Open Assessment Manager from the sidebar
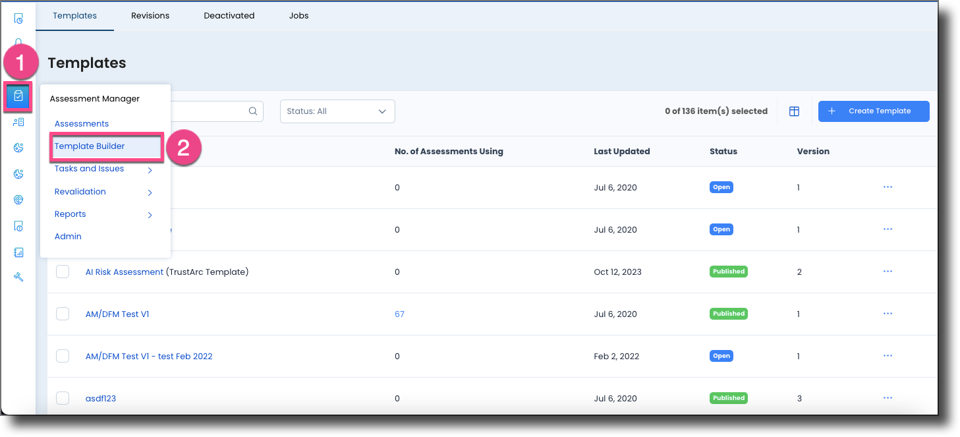960x437 pixels. 18,96
